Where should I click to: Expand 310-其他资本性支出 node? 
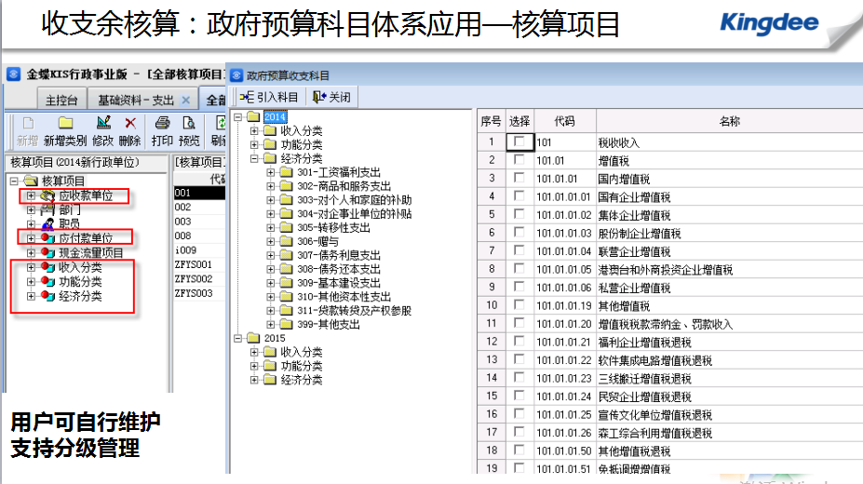tap(270, 296)
